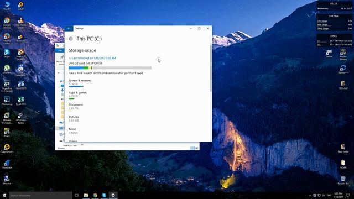The height and width of the screenshot is (199, 354).
Task: Open the Music storage section
Action: click(x=73, y=131)
